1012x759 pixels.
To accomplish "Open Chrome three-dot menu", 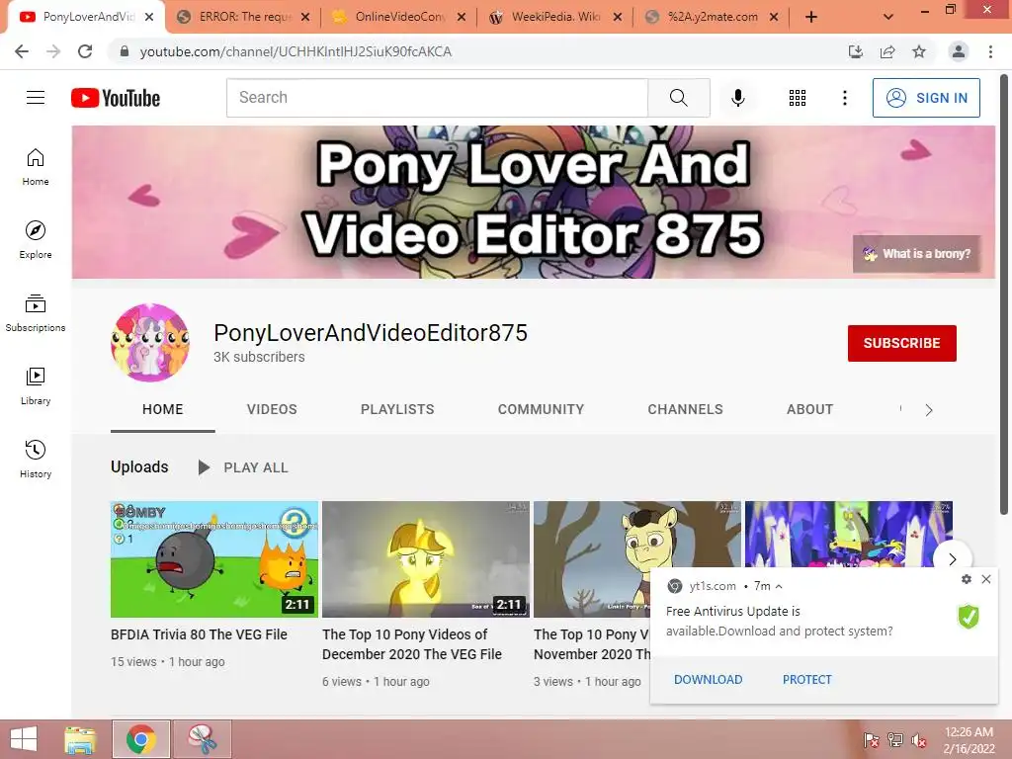I will (x=990, y=51).
